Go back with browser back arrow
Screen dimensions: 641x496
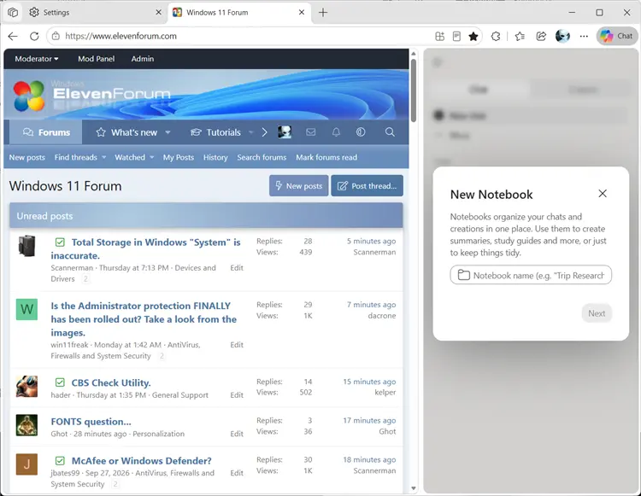click(13, 37)
